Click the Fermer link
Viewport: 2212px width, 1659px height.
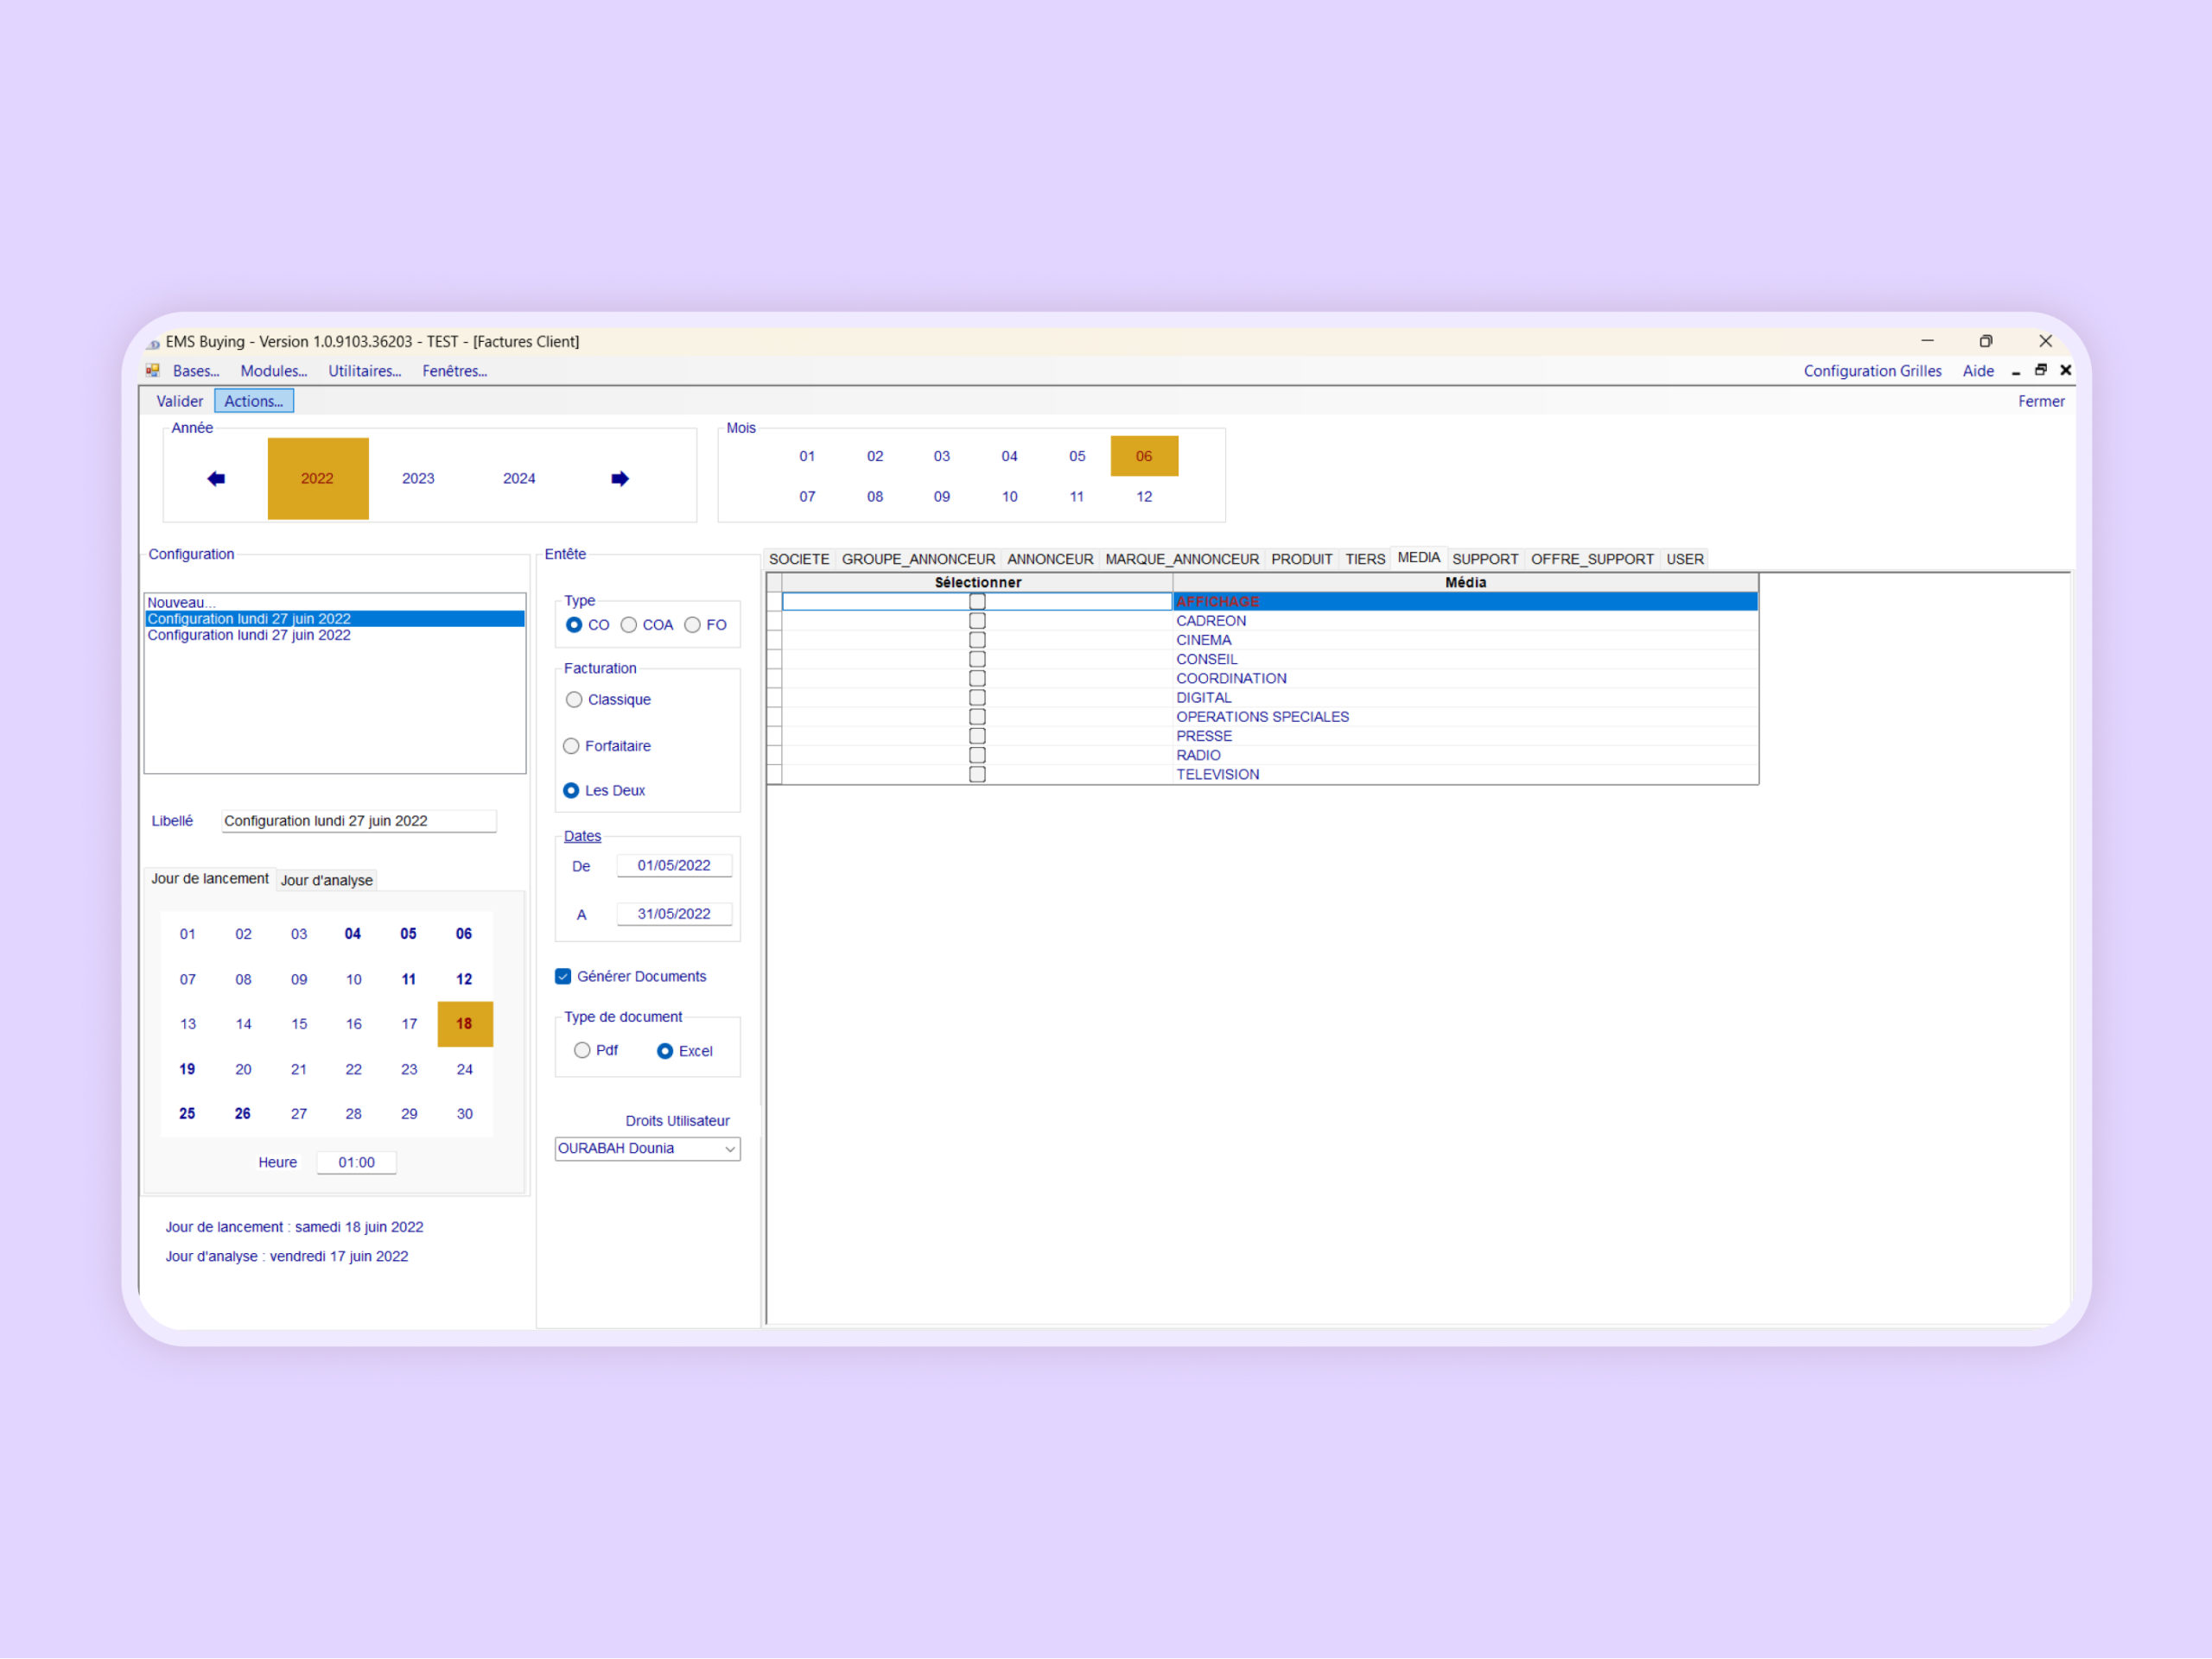(2040, 401)
